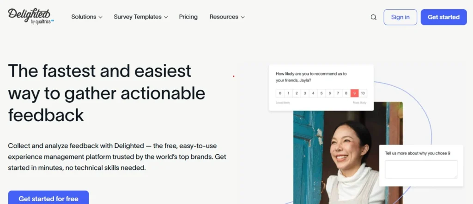This screenshot has width=473, height=204.
Task: Select rating 5 in the survey scale
Action: [x=321, y=93]
